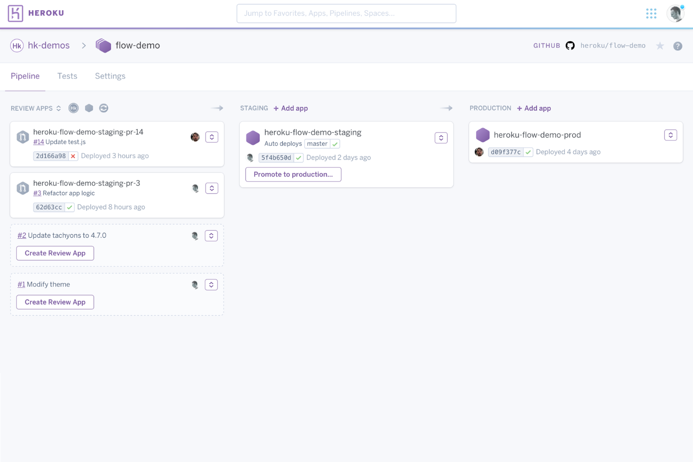Click the Jump to Favorites search field
The height and width of the screenshot is (462, 693).
pyautogui.click(x=346, y=13)
